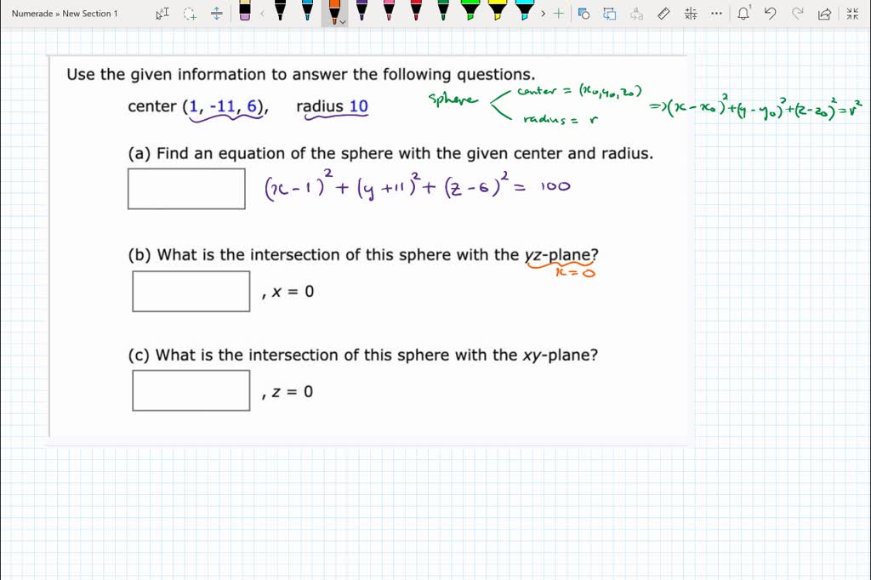Toggle the cyan pen
The width and height of the screenshot is (871, 580).
tap(307, 13)
